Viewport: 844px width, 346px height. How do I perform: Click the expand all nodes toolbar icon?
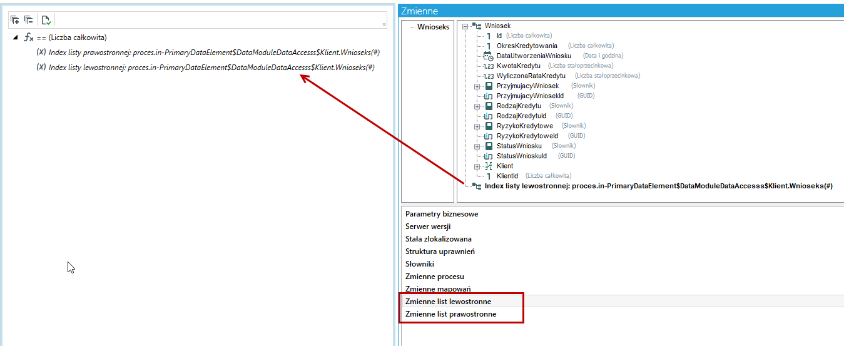click(15, 20)
